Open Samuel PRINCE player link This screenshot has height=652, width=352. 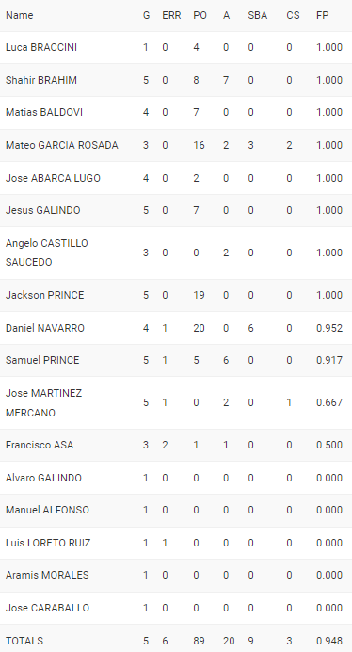pos(42,360)
